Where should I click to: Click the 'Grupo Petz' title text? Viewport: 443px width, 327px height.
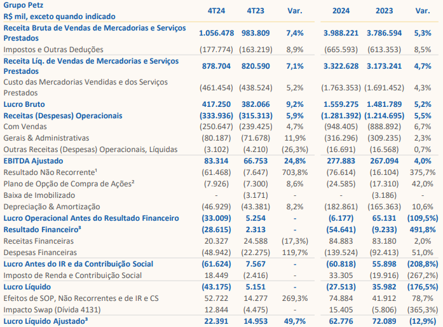pyautogui.click(x=24, y=5)
